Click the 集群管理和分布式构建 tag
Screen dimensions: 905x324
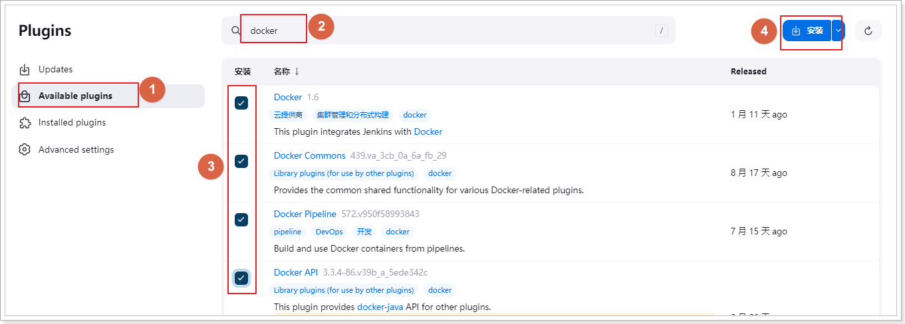(352, 115)
